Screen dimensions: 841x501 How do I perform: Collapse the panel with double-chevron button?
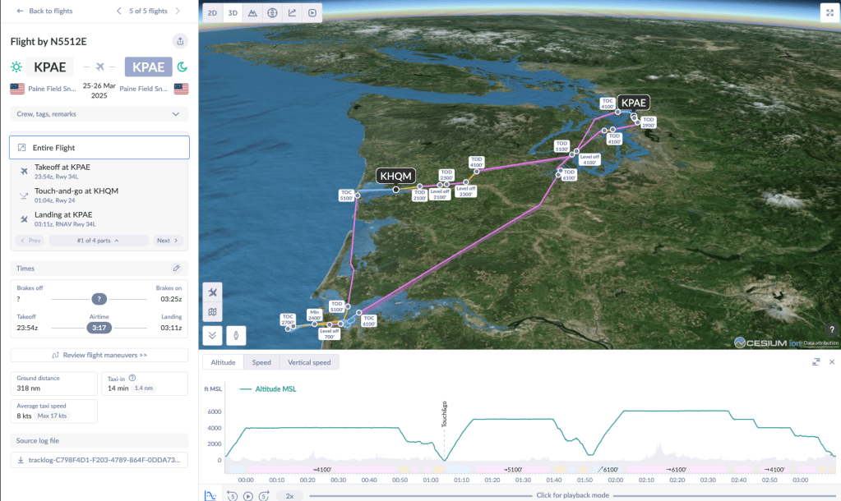click(x=213, y=334)
